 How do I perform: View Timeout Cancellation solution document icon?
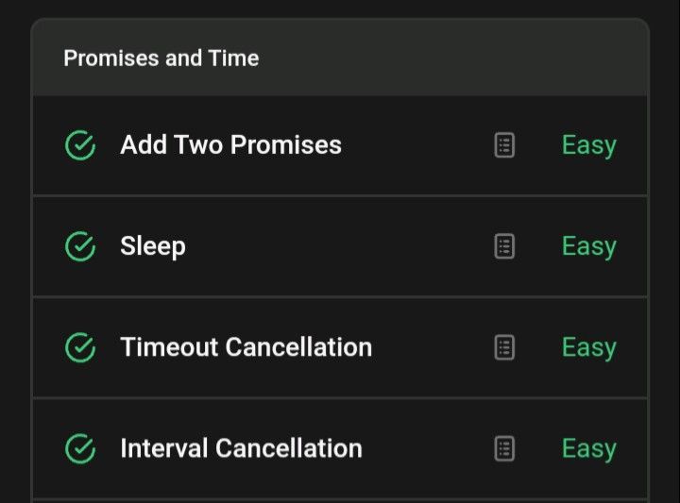click(504, 347)
